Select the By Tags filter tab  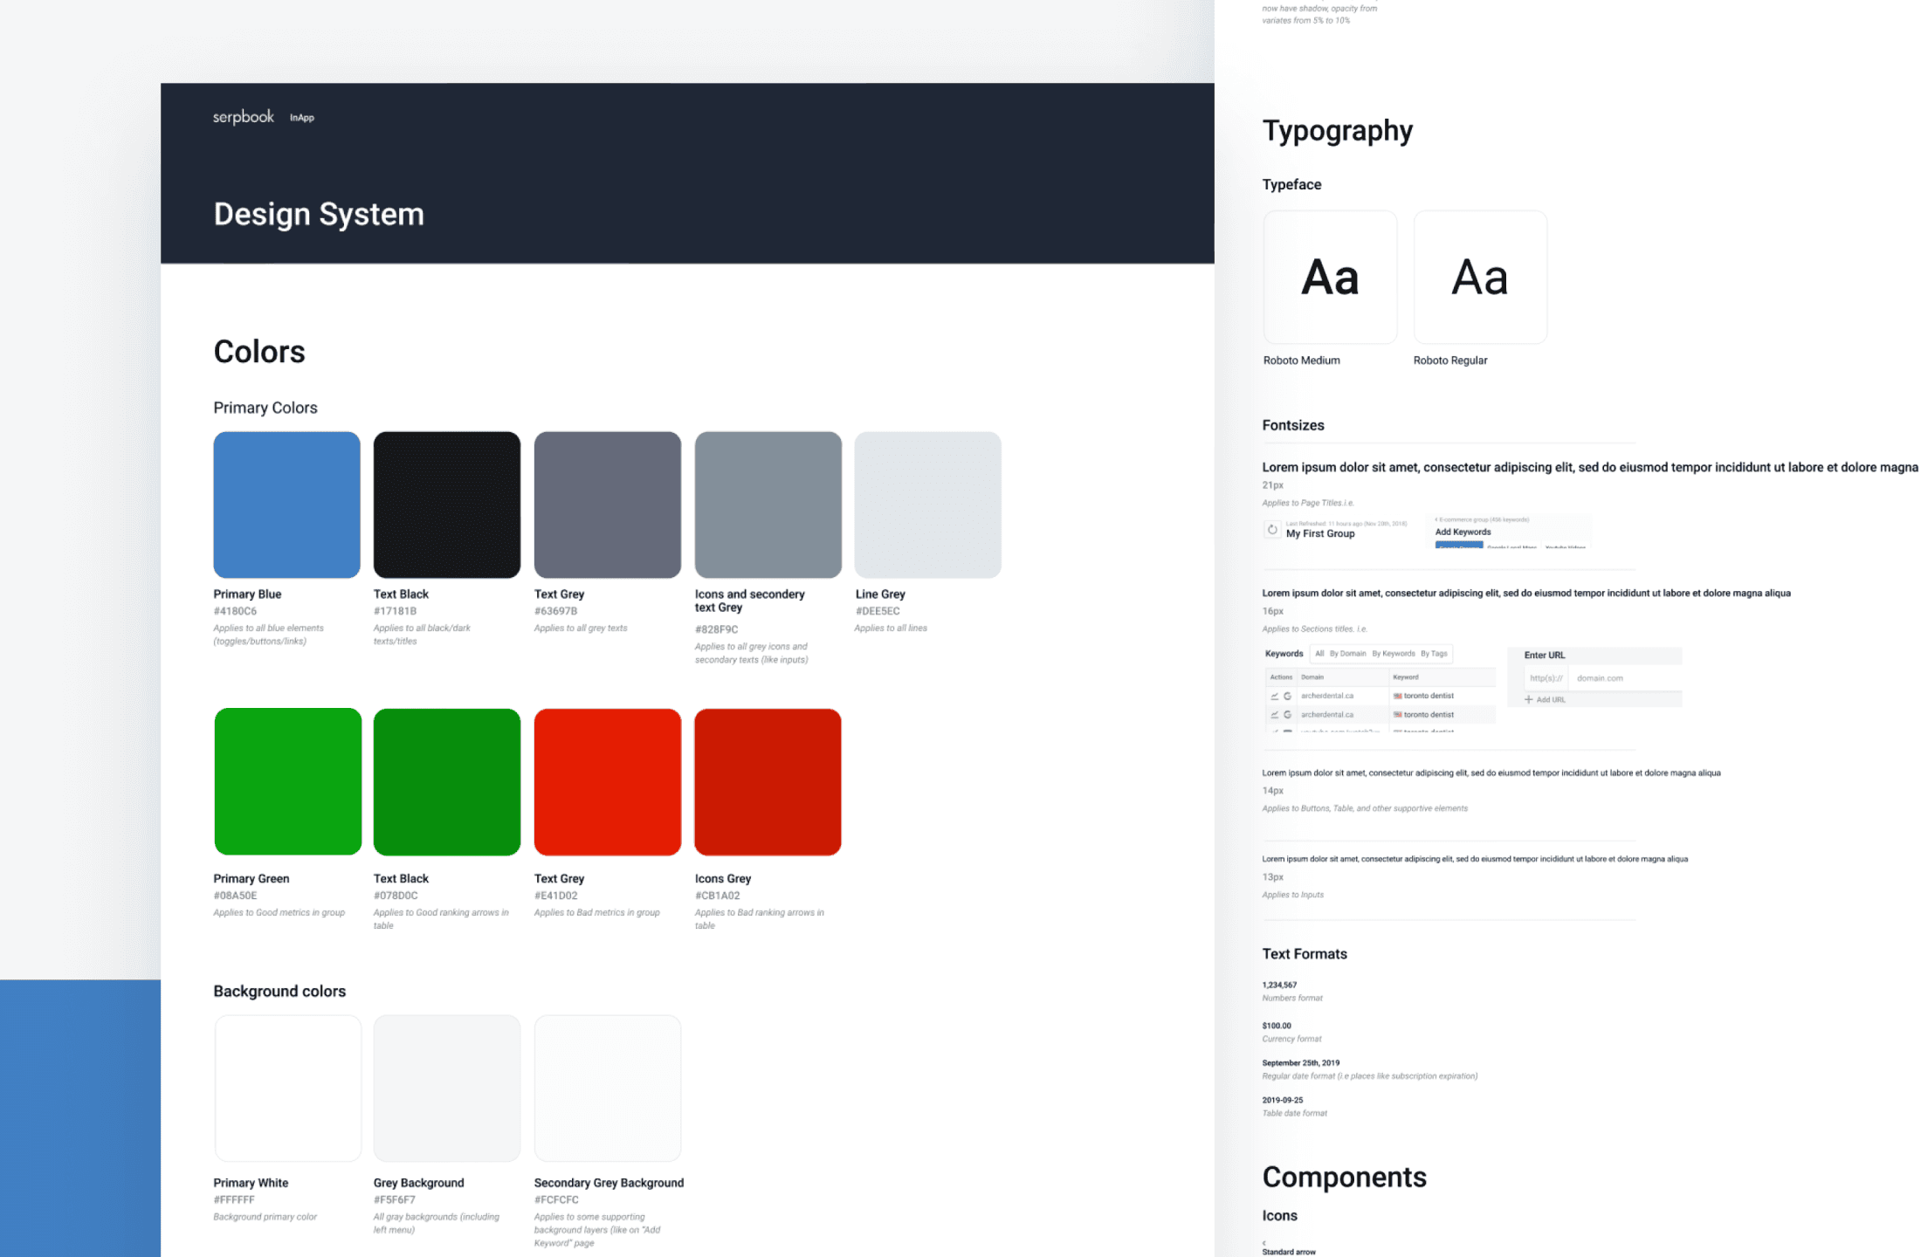point(1434,654)
